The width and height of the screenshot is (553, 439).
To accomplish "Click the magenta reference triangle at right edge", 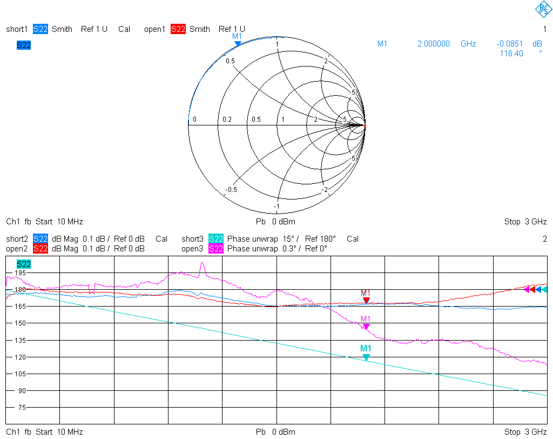I will [527, 290].
